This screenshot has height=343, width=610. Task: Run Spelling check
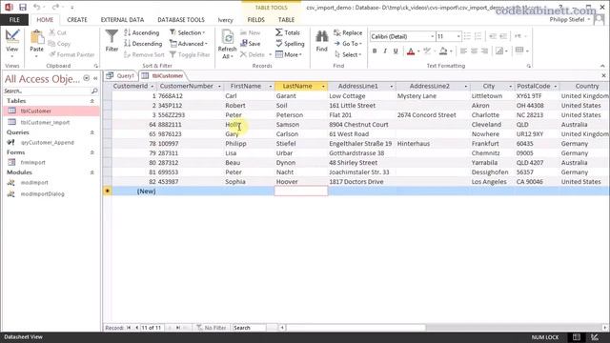[290, 44]
